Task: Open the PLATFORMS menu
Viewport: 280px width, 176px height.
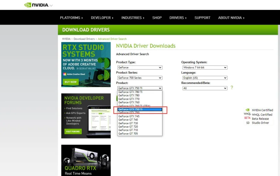Action: [71, 18]
